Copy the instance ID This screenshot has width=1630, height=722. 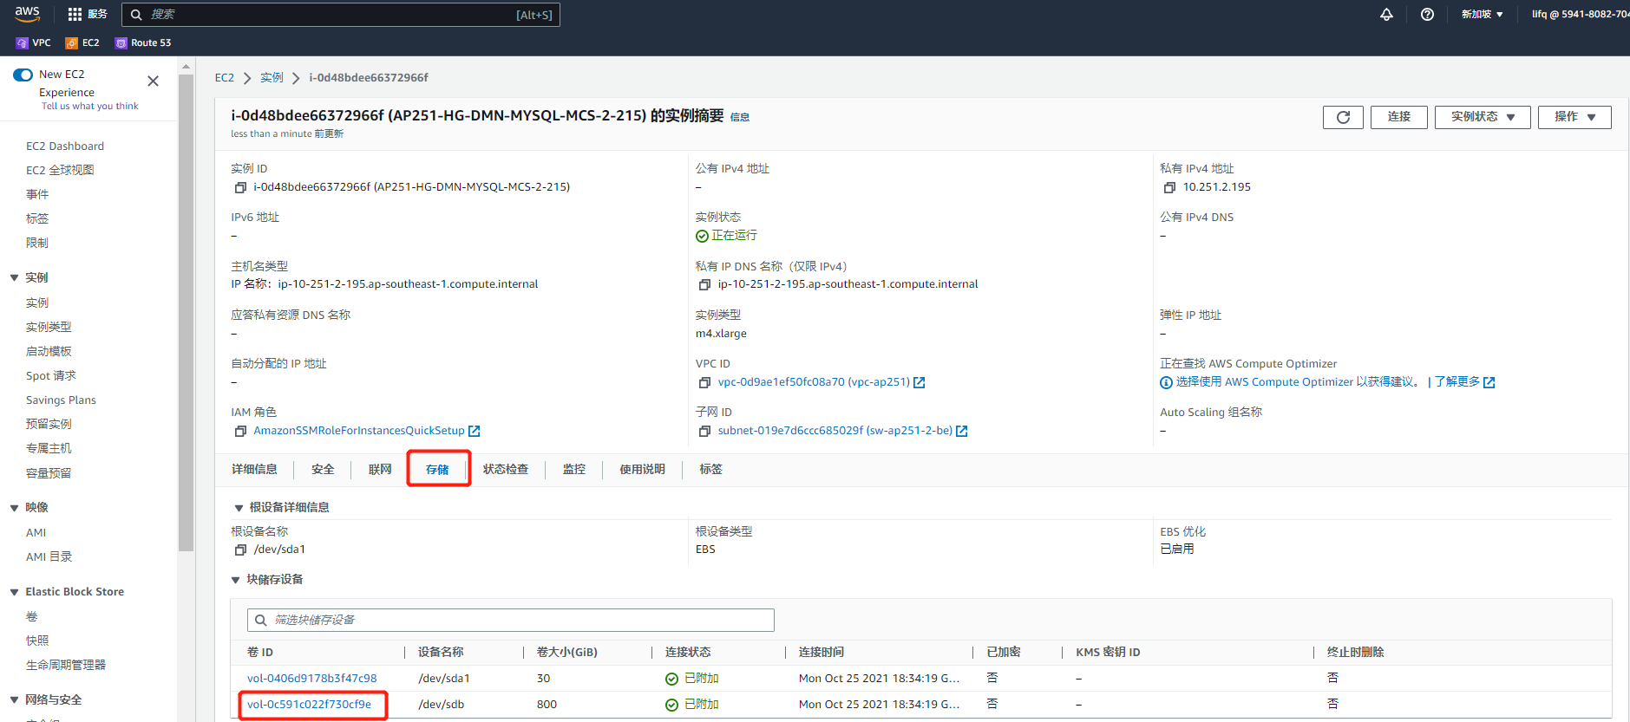(241, 187)
